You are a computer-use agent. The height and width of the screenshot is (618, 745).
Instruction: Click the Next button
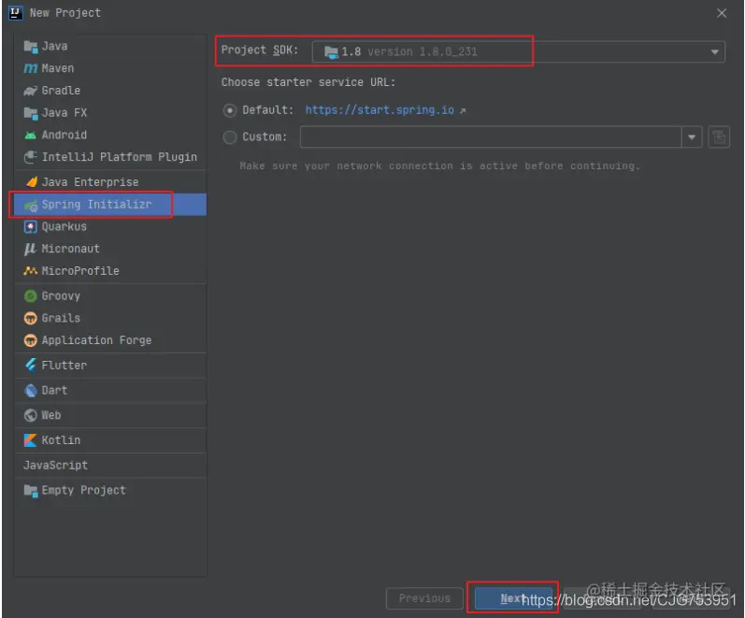coord(513,598)
